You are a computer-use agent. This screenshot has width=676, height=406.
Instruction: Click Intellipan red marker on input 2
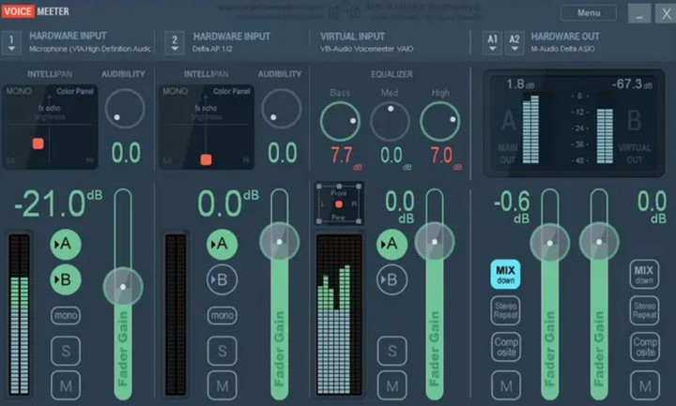[206, 159]
